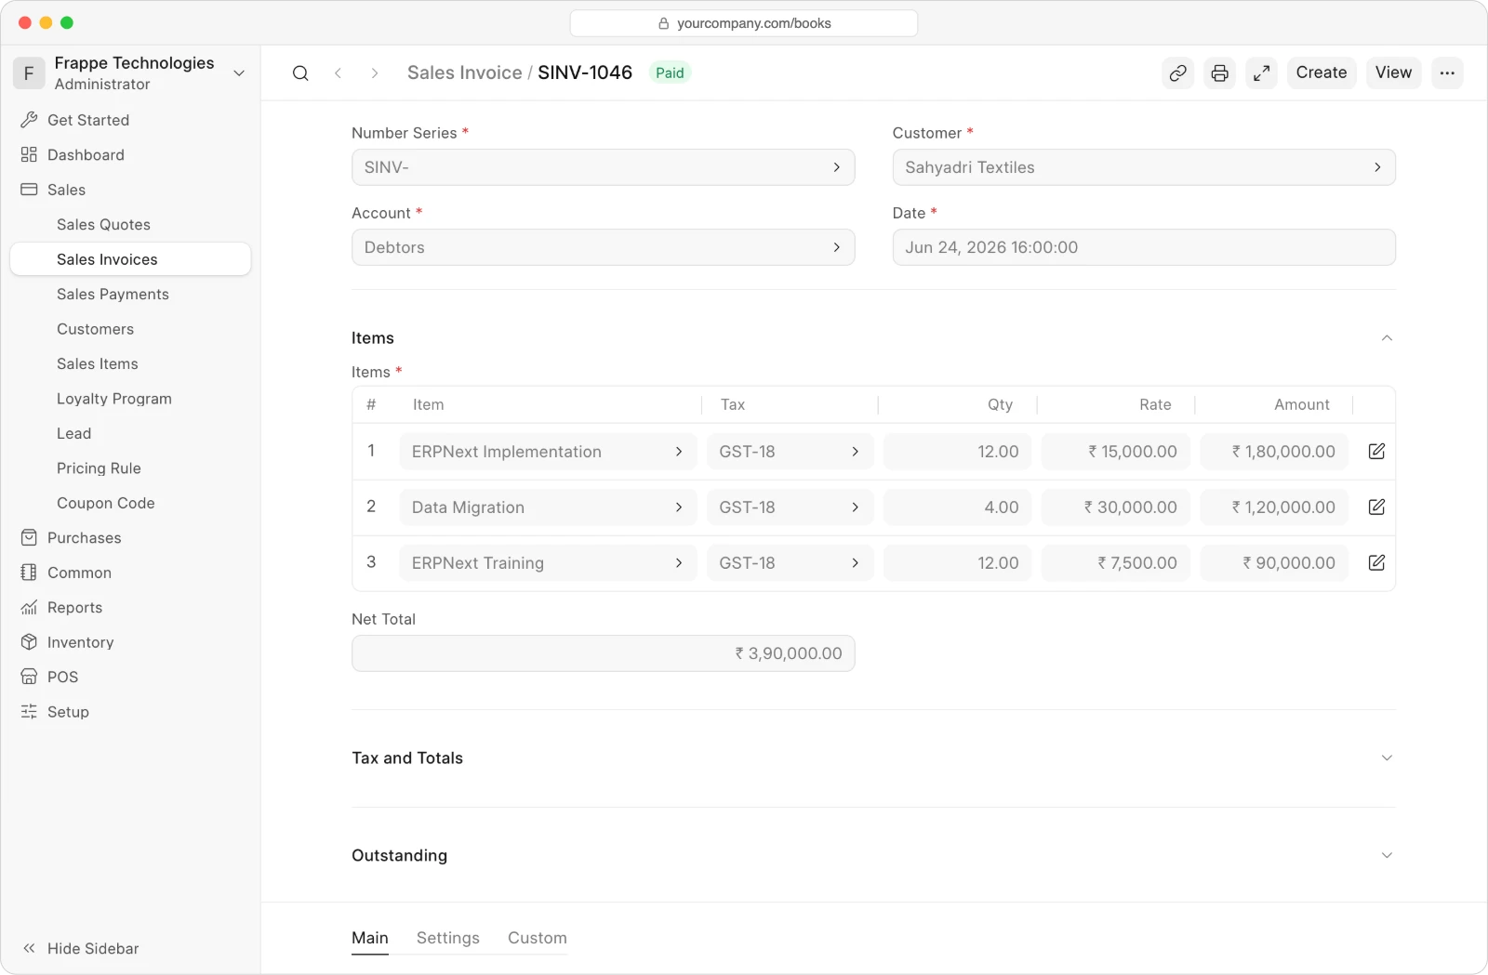Edit row of ERPNext Training item
The image size is (1488, 975).
pyautogui.click(x=1377, y=562)
